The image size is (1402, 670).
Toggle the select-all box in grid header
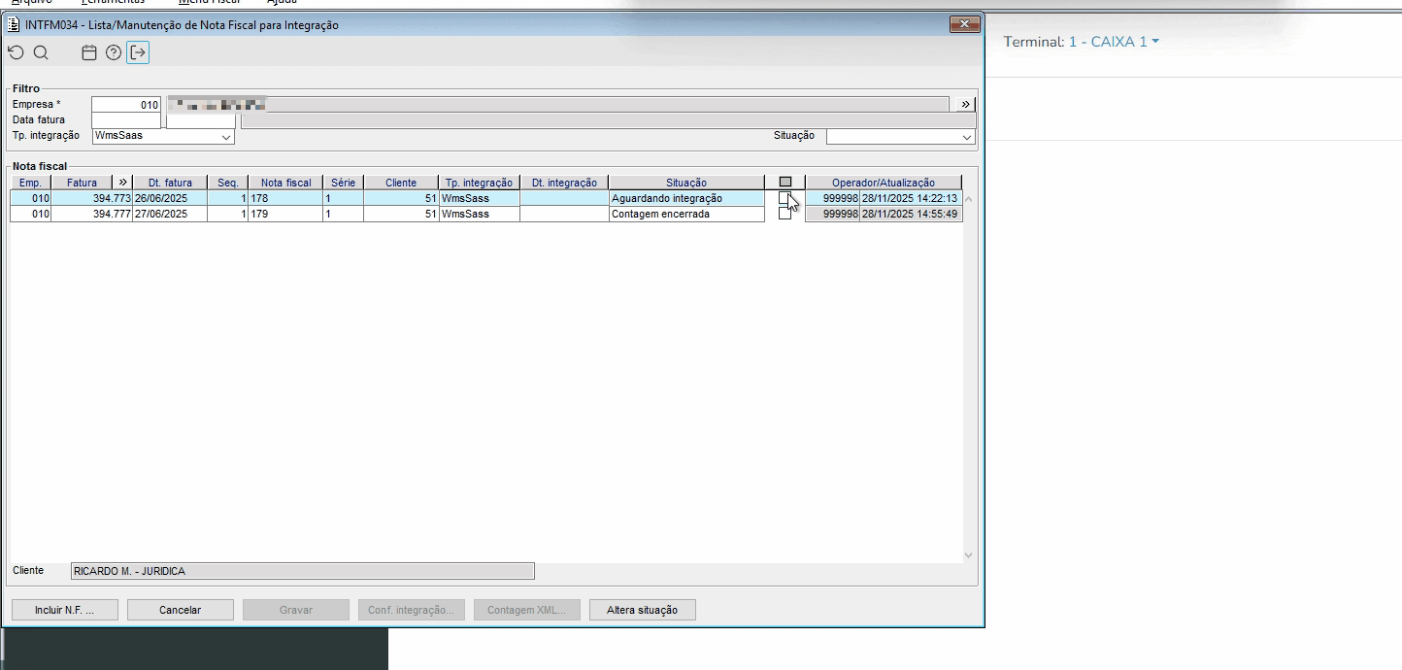785,183
